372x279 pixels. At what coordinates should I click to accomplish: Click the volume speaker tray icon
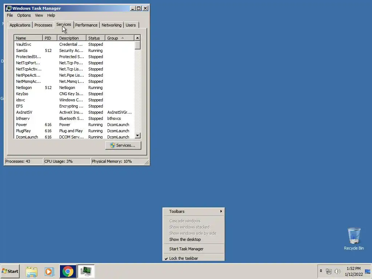pos(337,271)
